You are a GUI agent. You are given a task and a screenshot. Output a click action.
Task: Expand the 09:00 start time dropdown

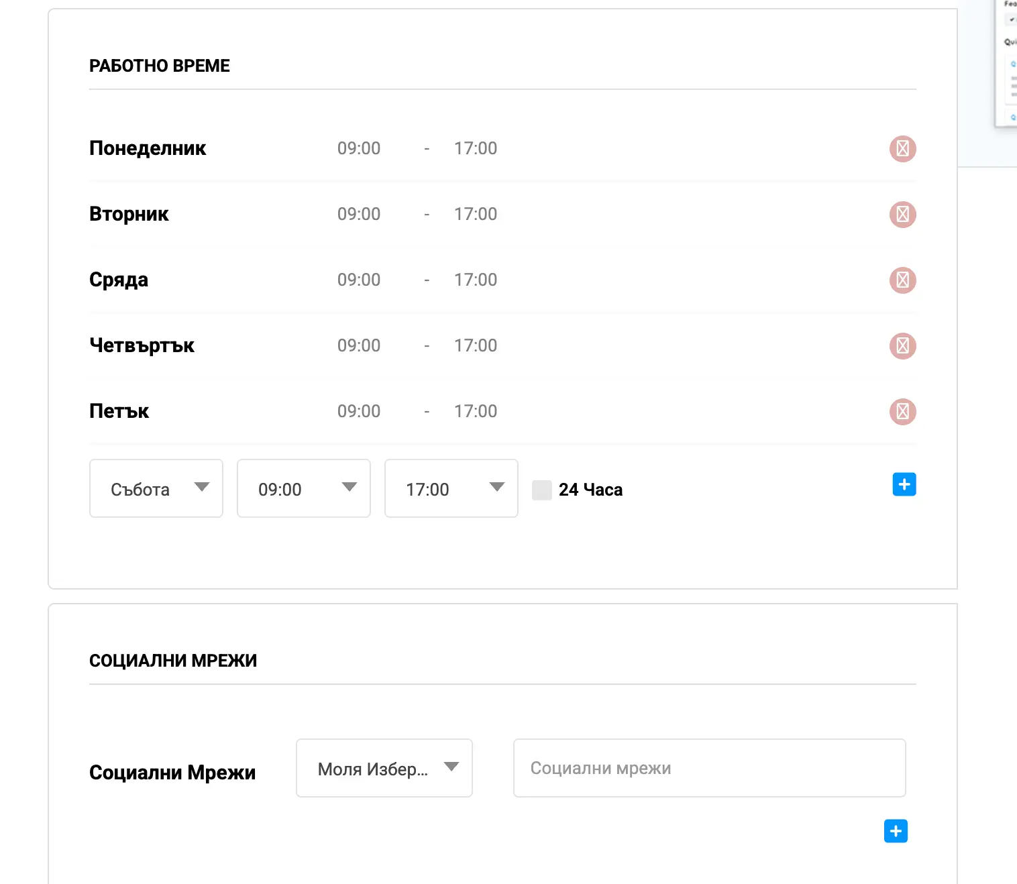303,488
